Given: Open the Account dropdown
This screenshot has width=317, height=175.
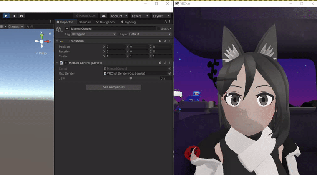Looking at the screenshot, I should tap(118, 16).
